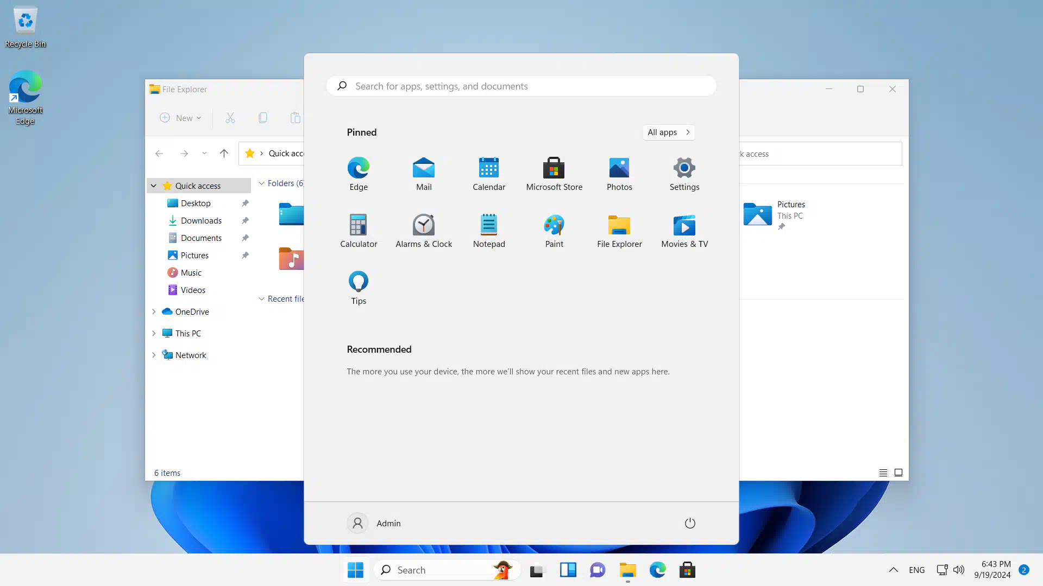Launch Movies & TV app

684,231
